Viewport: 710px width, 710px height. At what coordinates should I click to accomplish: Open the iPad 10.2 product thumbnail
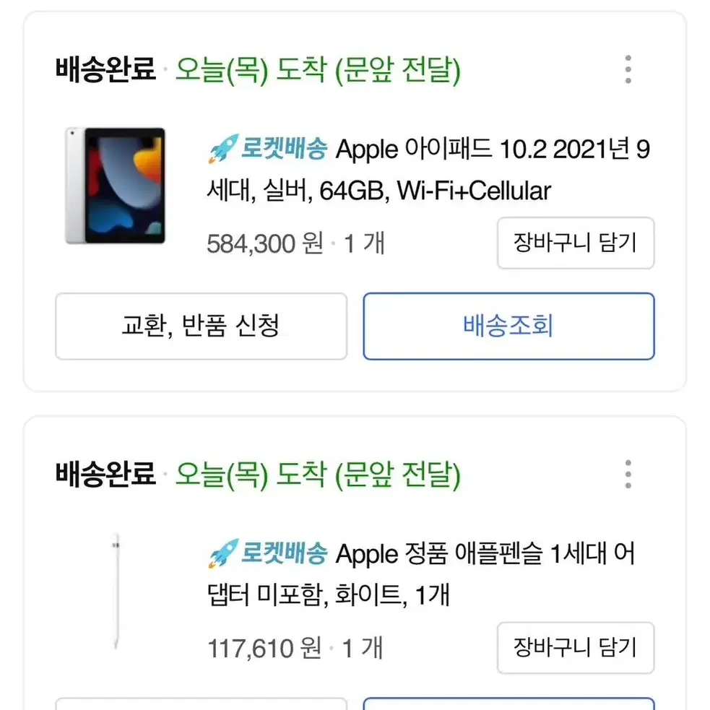pyautogui.click(x=116, y=186)
